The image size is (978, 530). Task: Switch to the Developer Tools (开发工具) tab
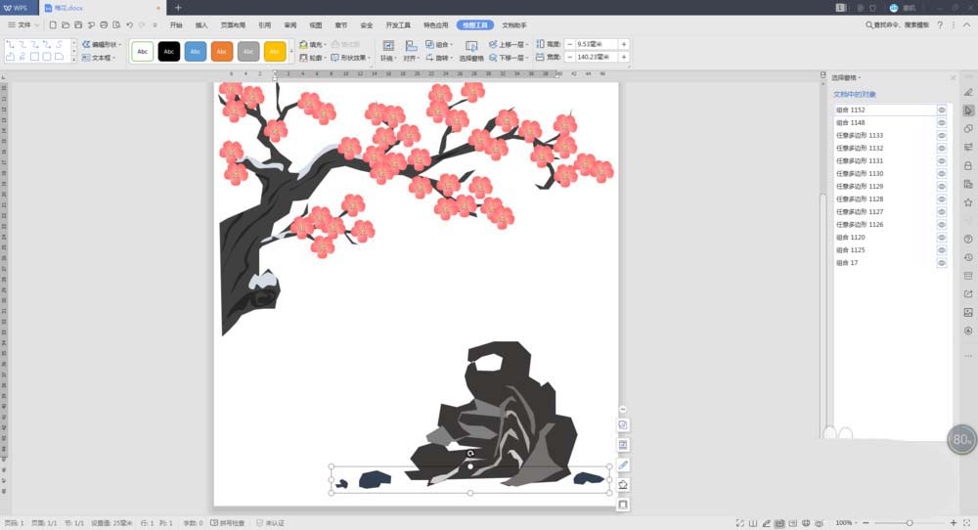tap(398, 25)
